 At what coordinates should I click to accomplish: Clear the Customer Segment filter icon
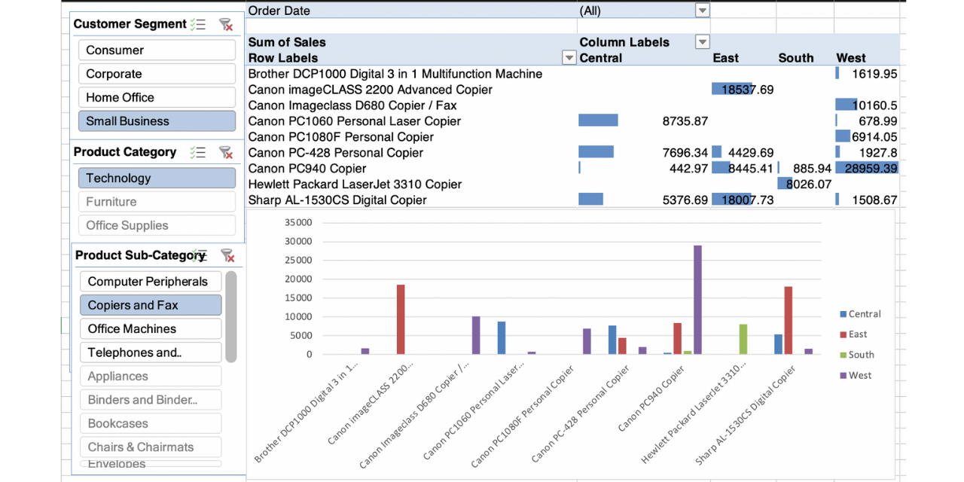pos(225,24)
